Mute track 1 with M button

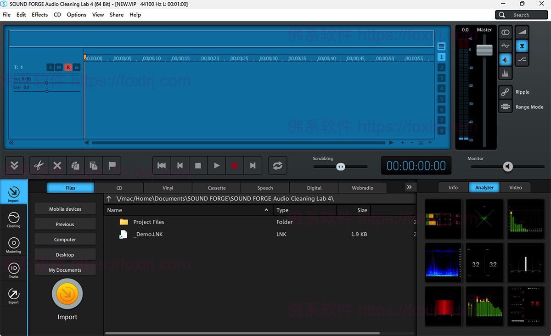(59, 67)
